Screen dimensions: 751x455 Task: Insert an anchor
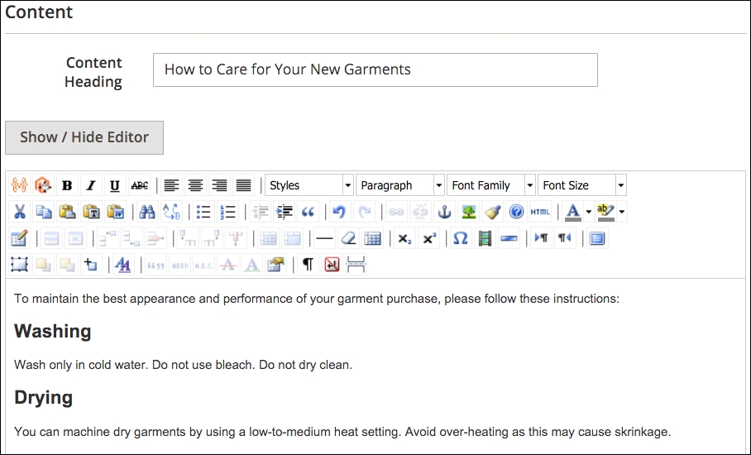[444, 212]
